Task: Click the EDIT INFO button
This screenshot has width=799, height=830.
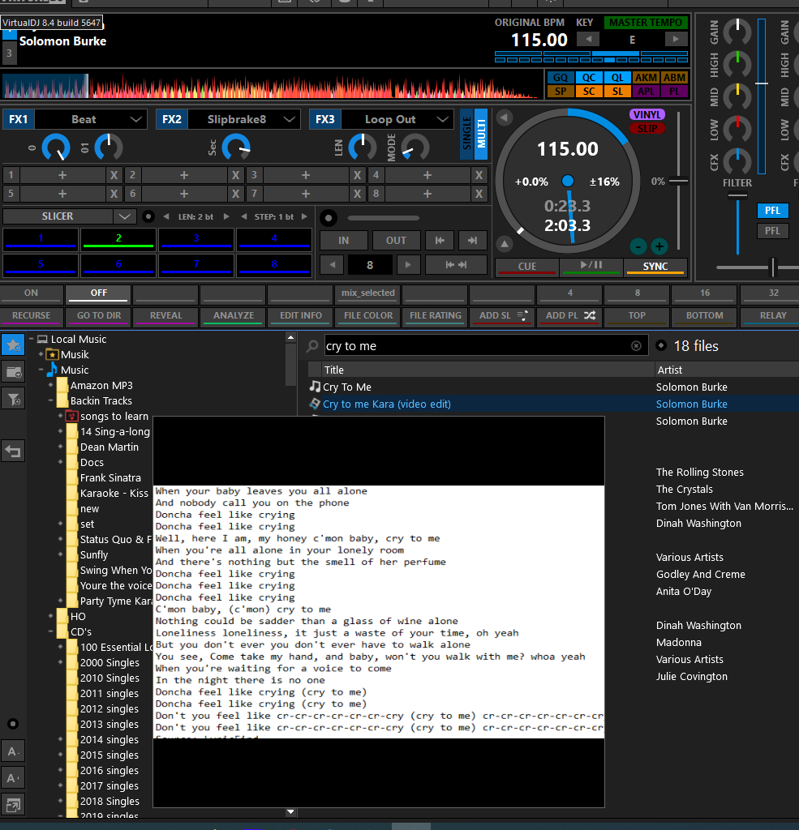Action: (x=301, y=315)
